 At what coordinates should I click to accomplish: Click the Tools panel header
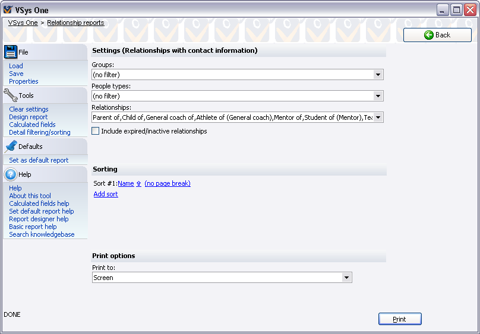coord(45,96)
